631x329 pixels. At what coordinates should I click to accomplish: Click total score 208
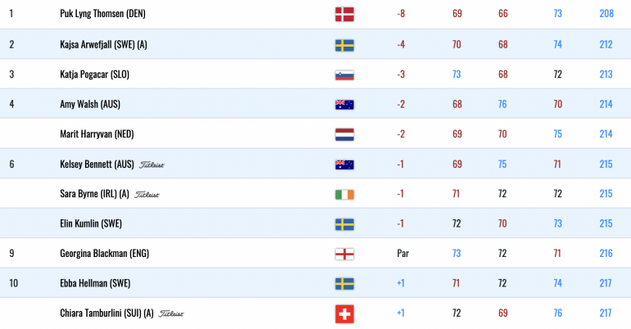point(606,14)
